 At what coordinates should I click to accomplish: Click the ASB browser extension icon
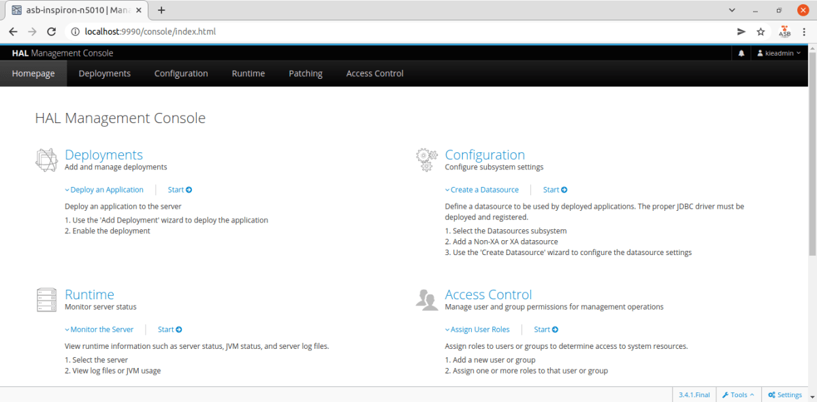pyautogui.click(x=784, y=31)
